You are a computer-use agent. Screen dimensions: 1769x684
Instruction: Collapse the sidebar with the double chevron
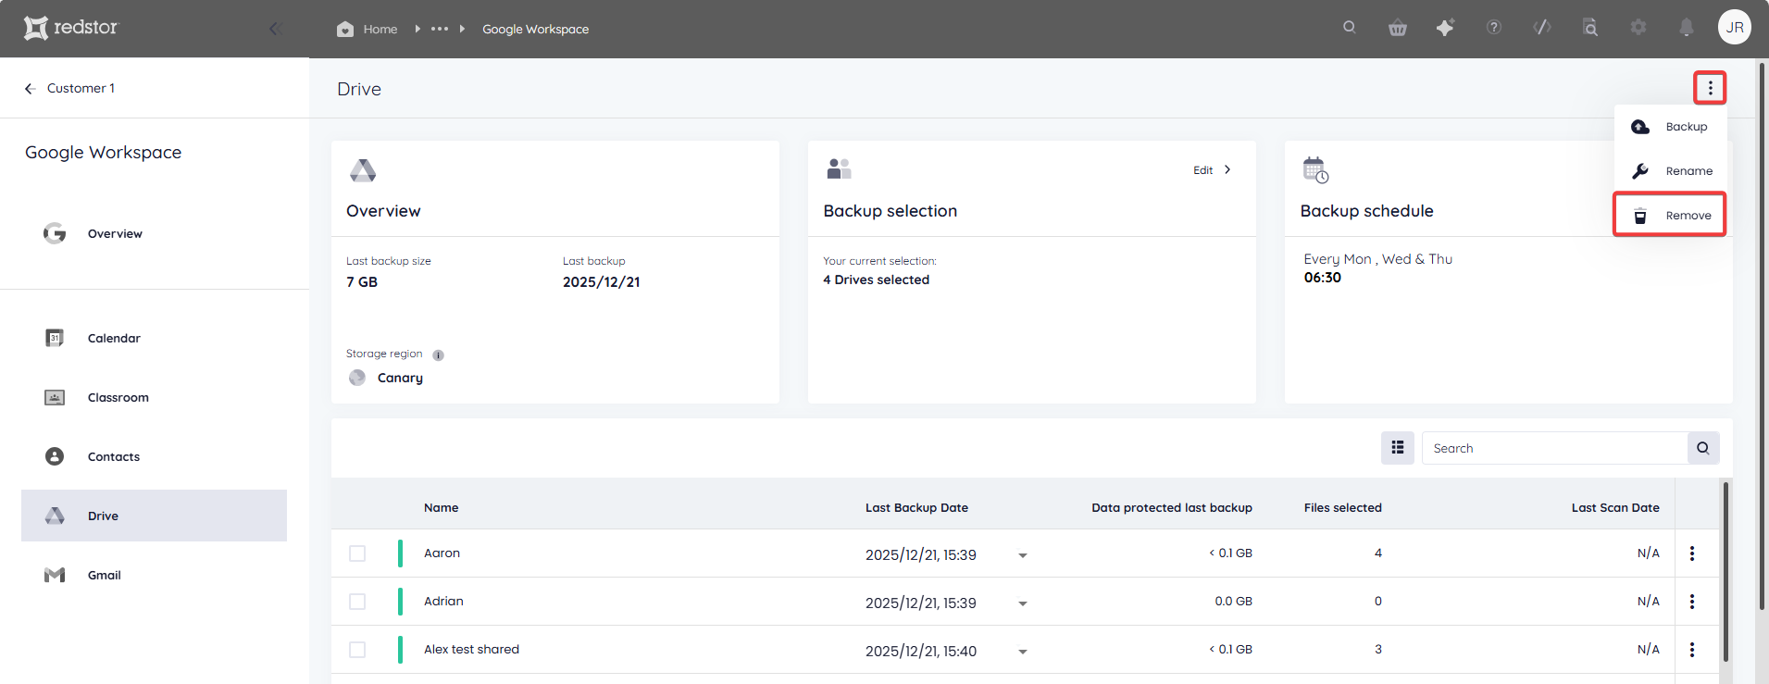[275, 29]
